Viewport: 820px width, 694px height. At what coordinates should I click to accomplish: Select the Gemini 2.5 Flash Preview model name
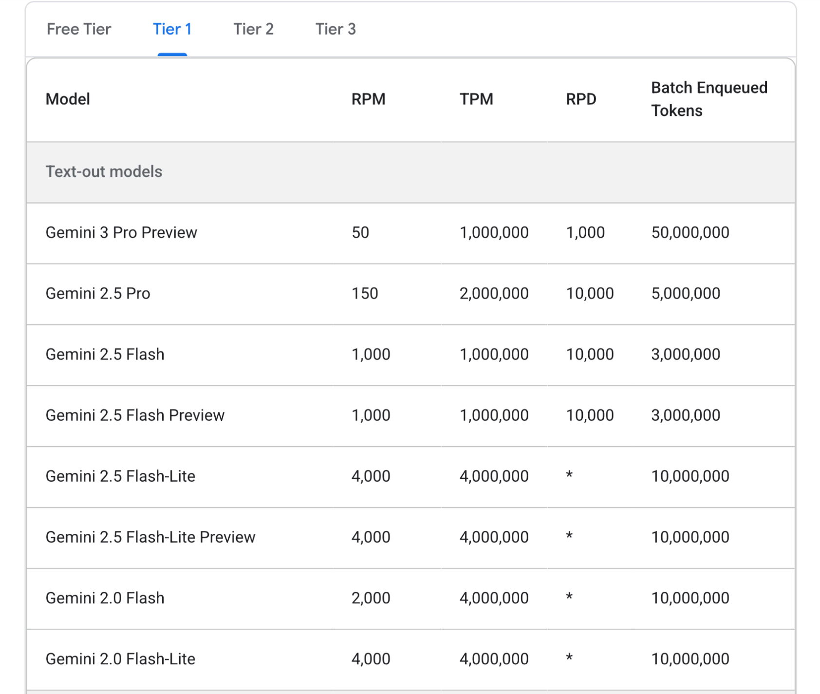pos(135,415)
